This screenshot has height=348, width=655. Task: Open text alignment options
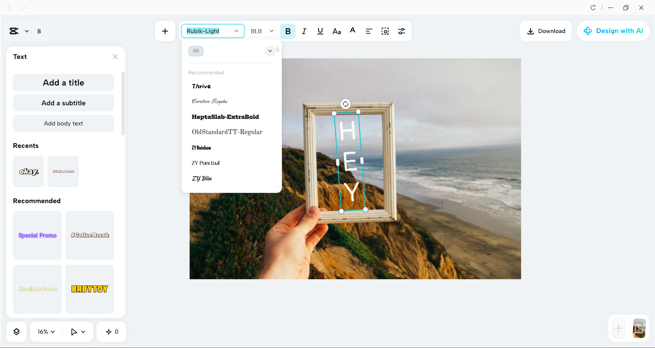tap(369, 31)
